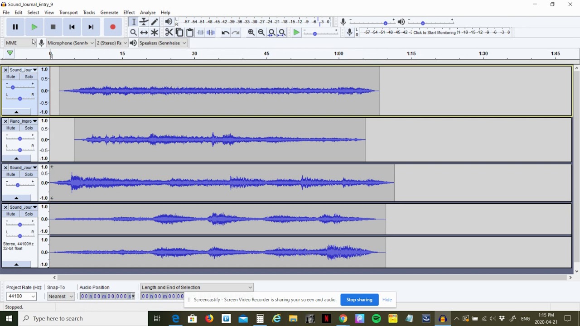Skip to Start of the project
580x326 pixels.
pos(72,27)
